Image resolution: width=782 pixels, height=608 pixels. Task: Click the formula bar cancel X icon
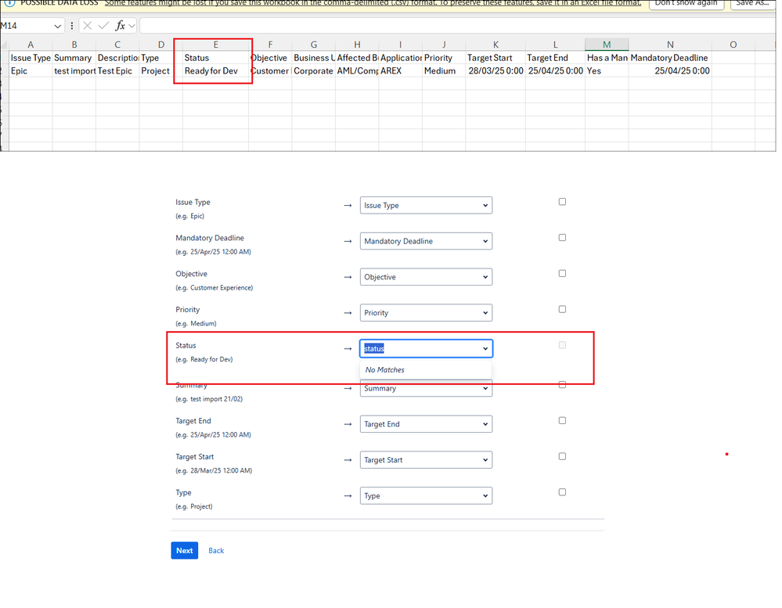click(87, 25)
